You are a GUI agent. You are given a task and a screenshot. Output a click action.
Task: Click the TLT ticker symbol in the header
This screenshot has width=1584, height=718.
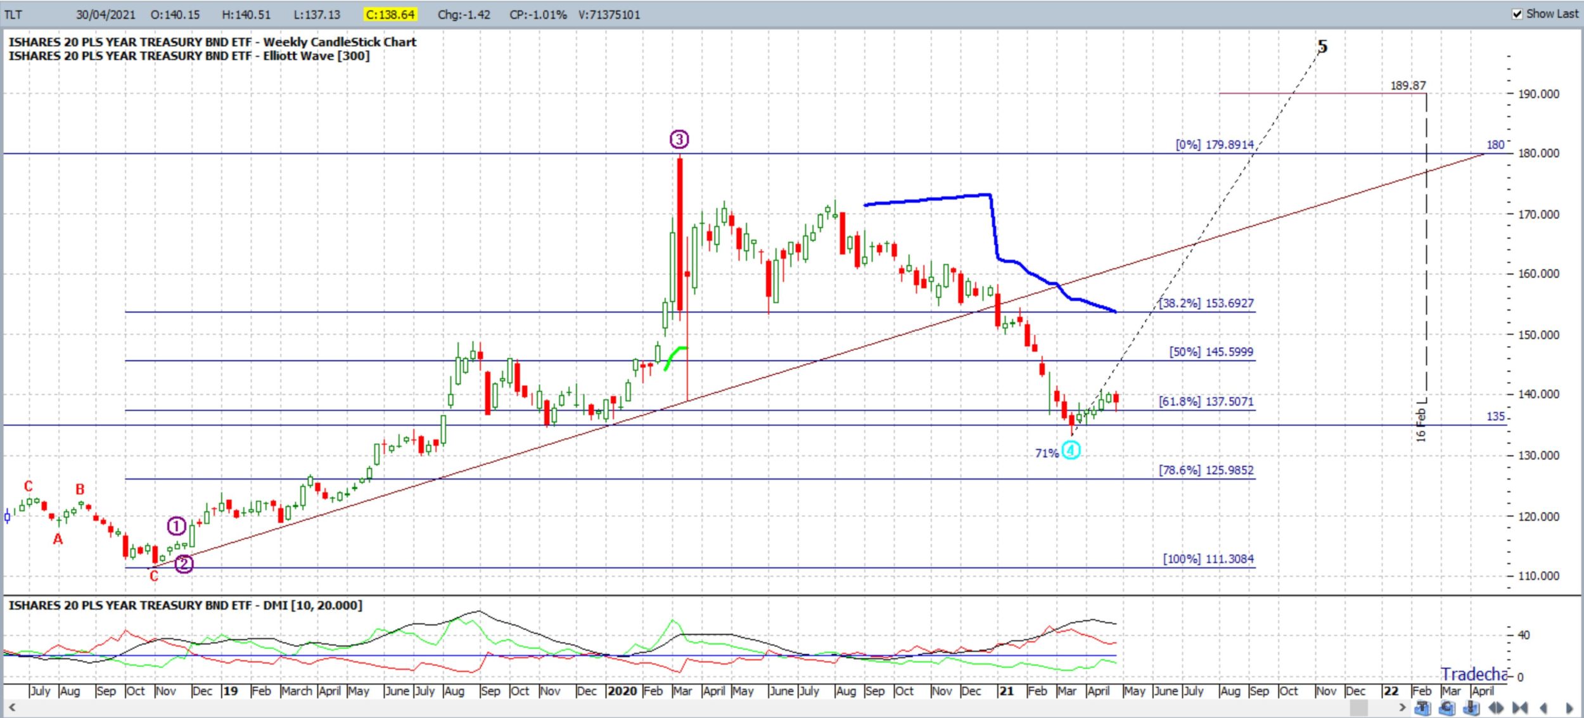(x=13, y=15)
